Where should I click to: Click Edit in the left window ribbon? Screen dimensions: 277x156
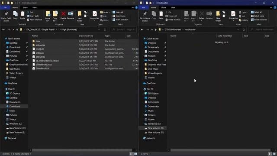pos(103,16)
